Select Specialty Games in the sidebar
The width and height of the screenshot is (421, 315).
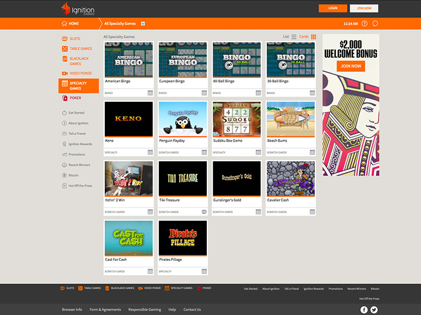pyautogui.click(x=78, y=86)
